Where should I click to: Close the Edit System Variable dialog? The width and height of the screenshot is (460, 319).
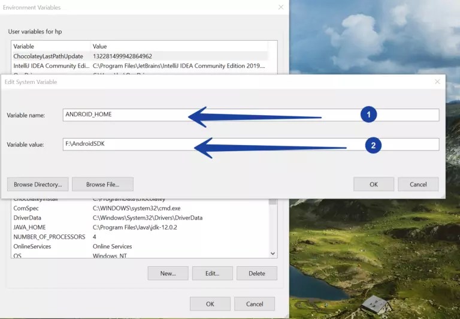pyautogui.click(x=437, y=82)
